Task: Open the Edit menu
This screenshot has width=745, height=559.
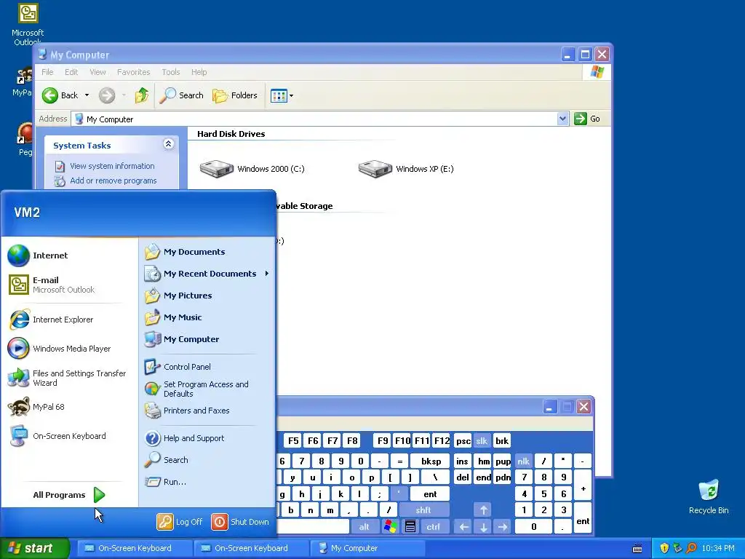Action: pyautogui.click(x=71, y=72)
